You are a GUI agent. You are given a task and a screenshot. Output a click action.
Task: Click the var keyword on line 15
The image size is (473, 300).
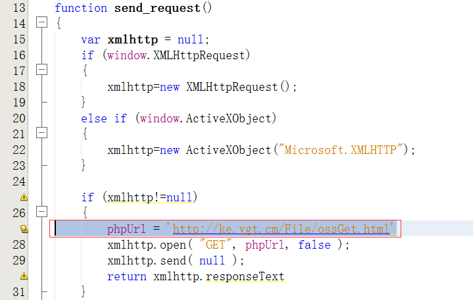(x=91, y=39)
